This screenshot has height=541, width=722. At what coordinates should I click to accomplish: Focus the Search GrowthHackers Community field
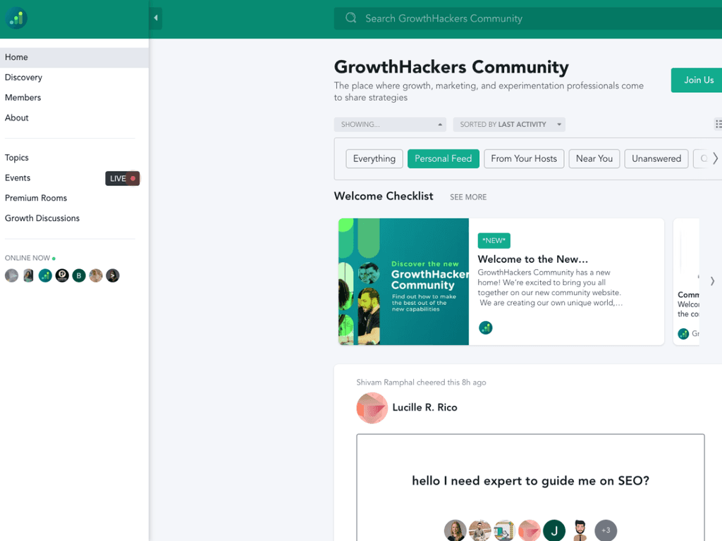tap(527, 18)
